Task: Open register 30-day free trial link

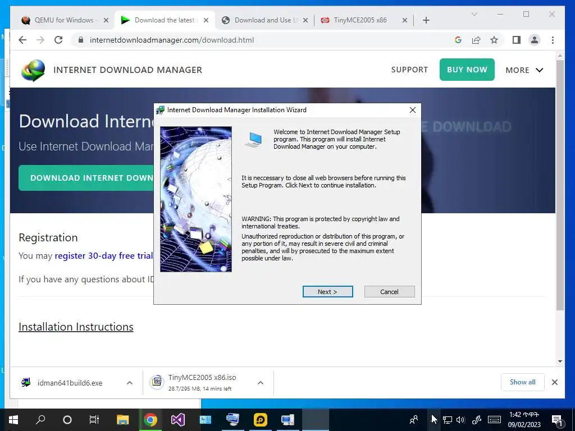Action: [x=104, y=255]
